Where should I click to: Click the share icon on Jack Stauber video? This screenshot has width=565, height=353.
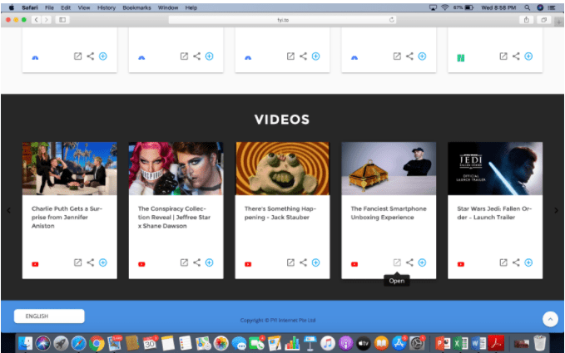[304, 262]
